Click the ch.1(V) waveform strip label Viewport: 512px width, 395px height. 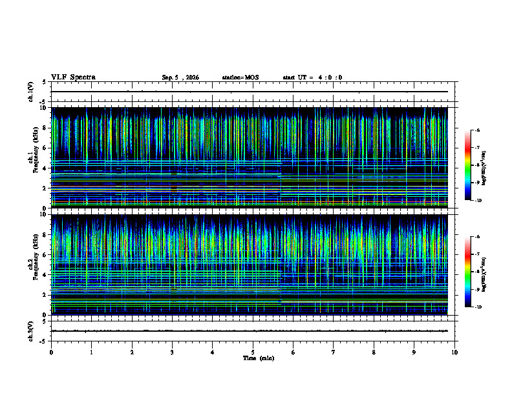coord(30,92)
